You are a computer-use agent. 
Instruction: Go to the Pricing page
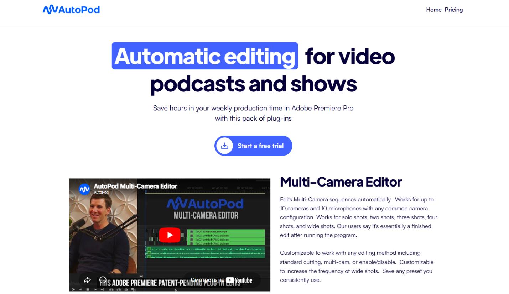pyautogui.click(x=454, y=10)
